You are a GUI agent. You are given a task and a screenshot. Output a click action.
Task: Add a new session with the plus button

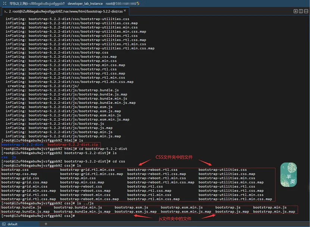pyautogui.click(x=46, y=224)
